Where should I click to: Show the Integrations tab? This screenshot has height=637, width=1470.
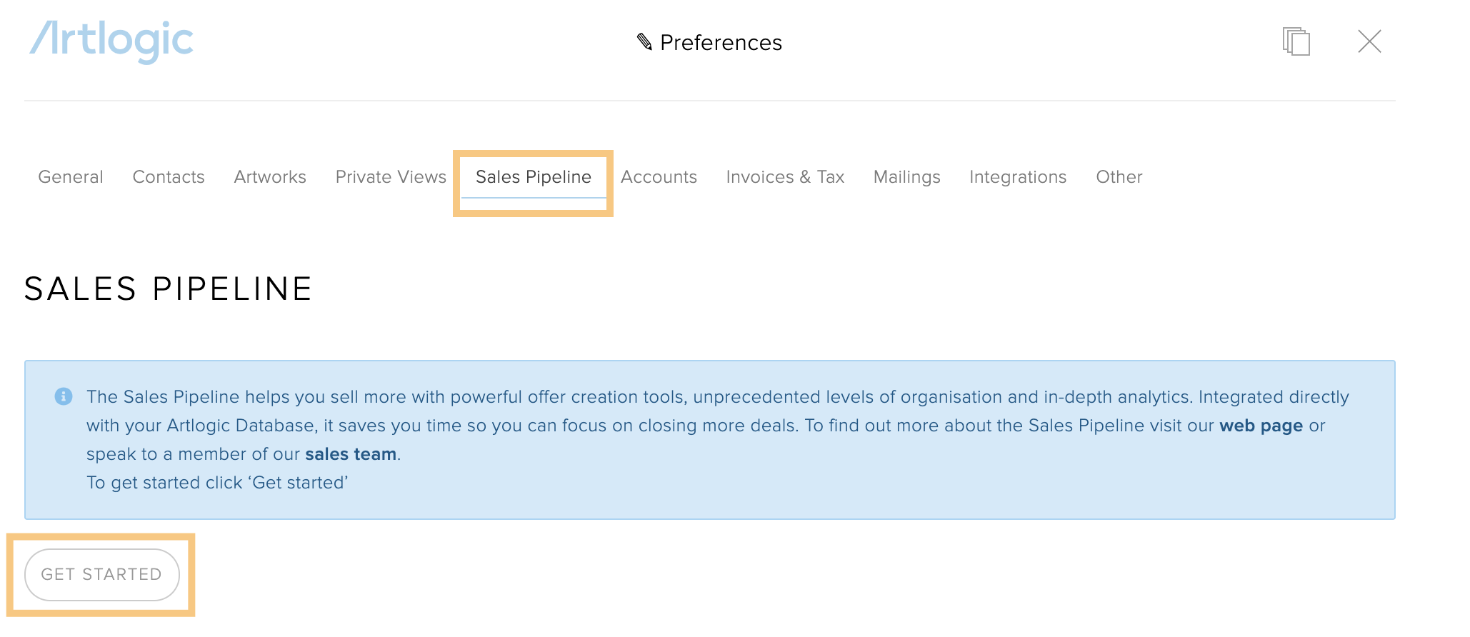tap(1018, 177)
